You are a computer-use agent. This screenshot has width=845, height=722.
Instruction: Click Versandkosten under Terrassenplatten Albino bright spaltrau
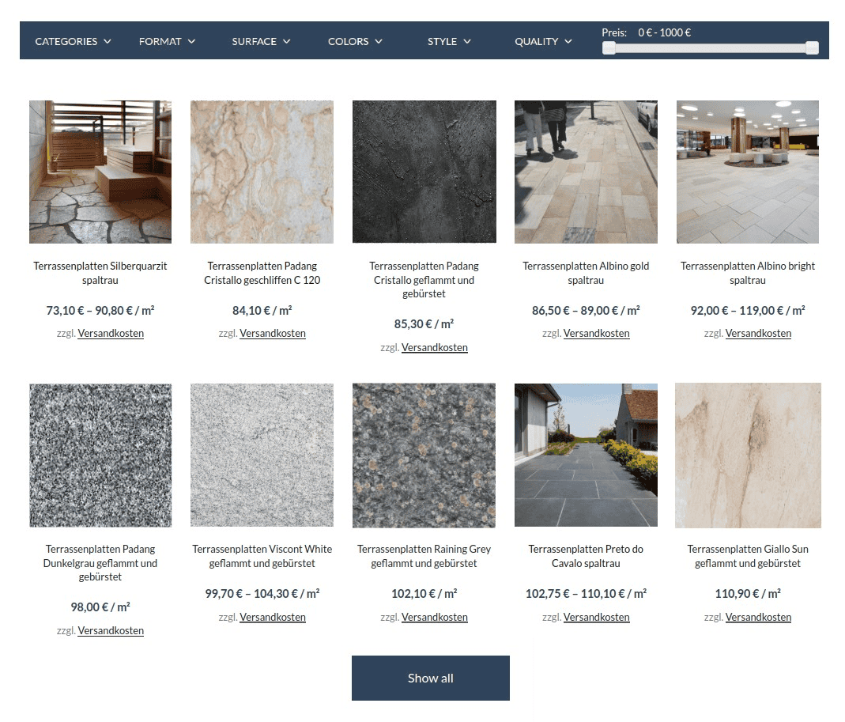pyautogui.click(x=758, y=333)
